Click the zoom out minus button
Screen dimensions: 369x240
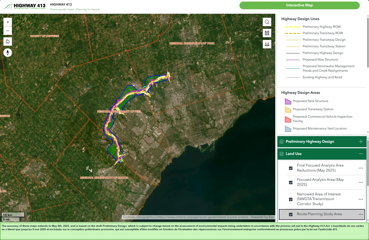8,31
